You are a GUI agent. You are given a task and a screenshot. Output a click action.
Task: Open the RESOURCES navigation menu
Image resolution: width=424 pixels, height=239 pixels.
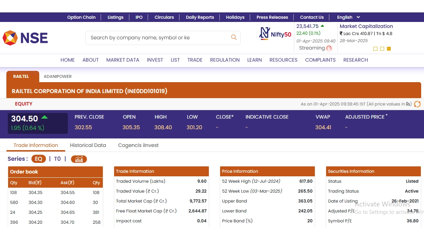tap(283, 60)
